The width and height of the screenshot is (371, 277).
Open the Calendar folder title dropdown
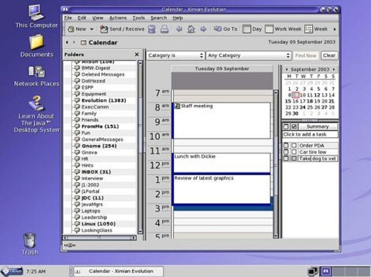[x=99, y=43]
